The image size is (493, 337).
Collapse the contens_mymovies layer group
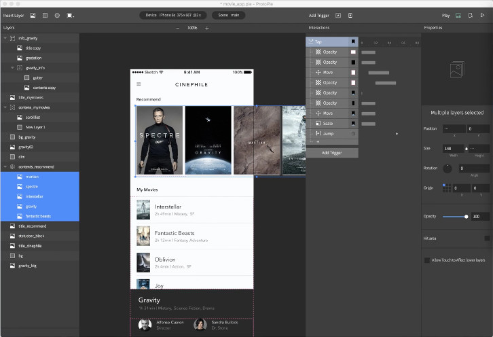(x=5, y=107)
